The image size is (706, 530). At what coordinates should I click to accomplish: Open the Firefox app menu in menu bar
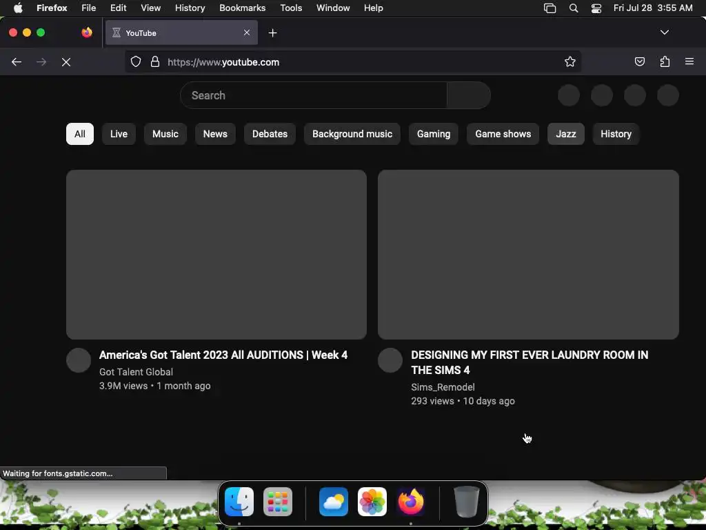click(x=52, y=8)
